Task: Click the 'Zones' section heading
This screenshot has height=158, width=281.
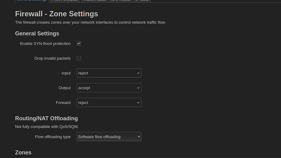Action: [23, 152]
